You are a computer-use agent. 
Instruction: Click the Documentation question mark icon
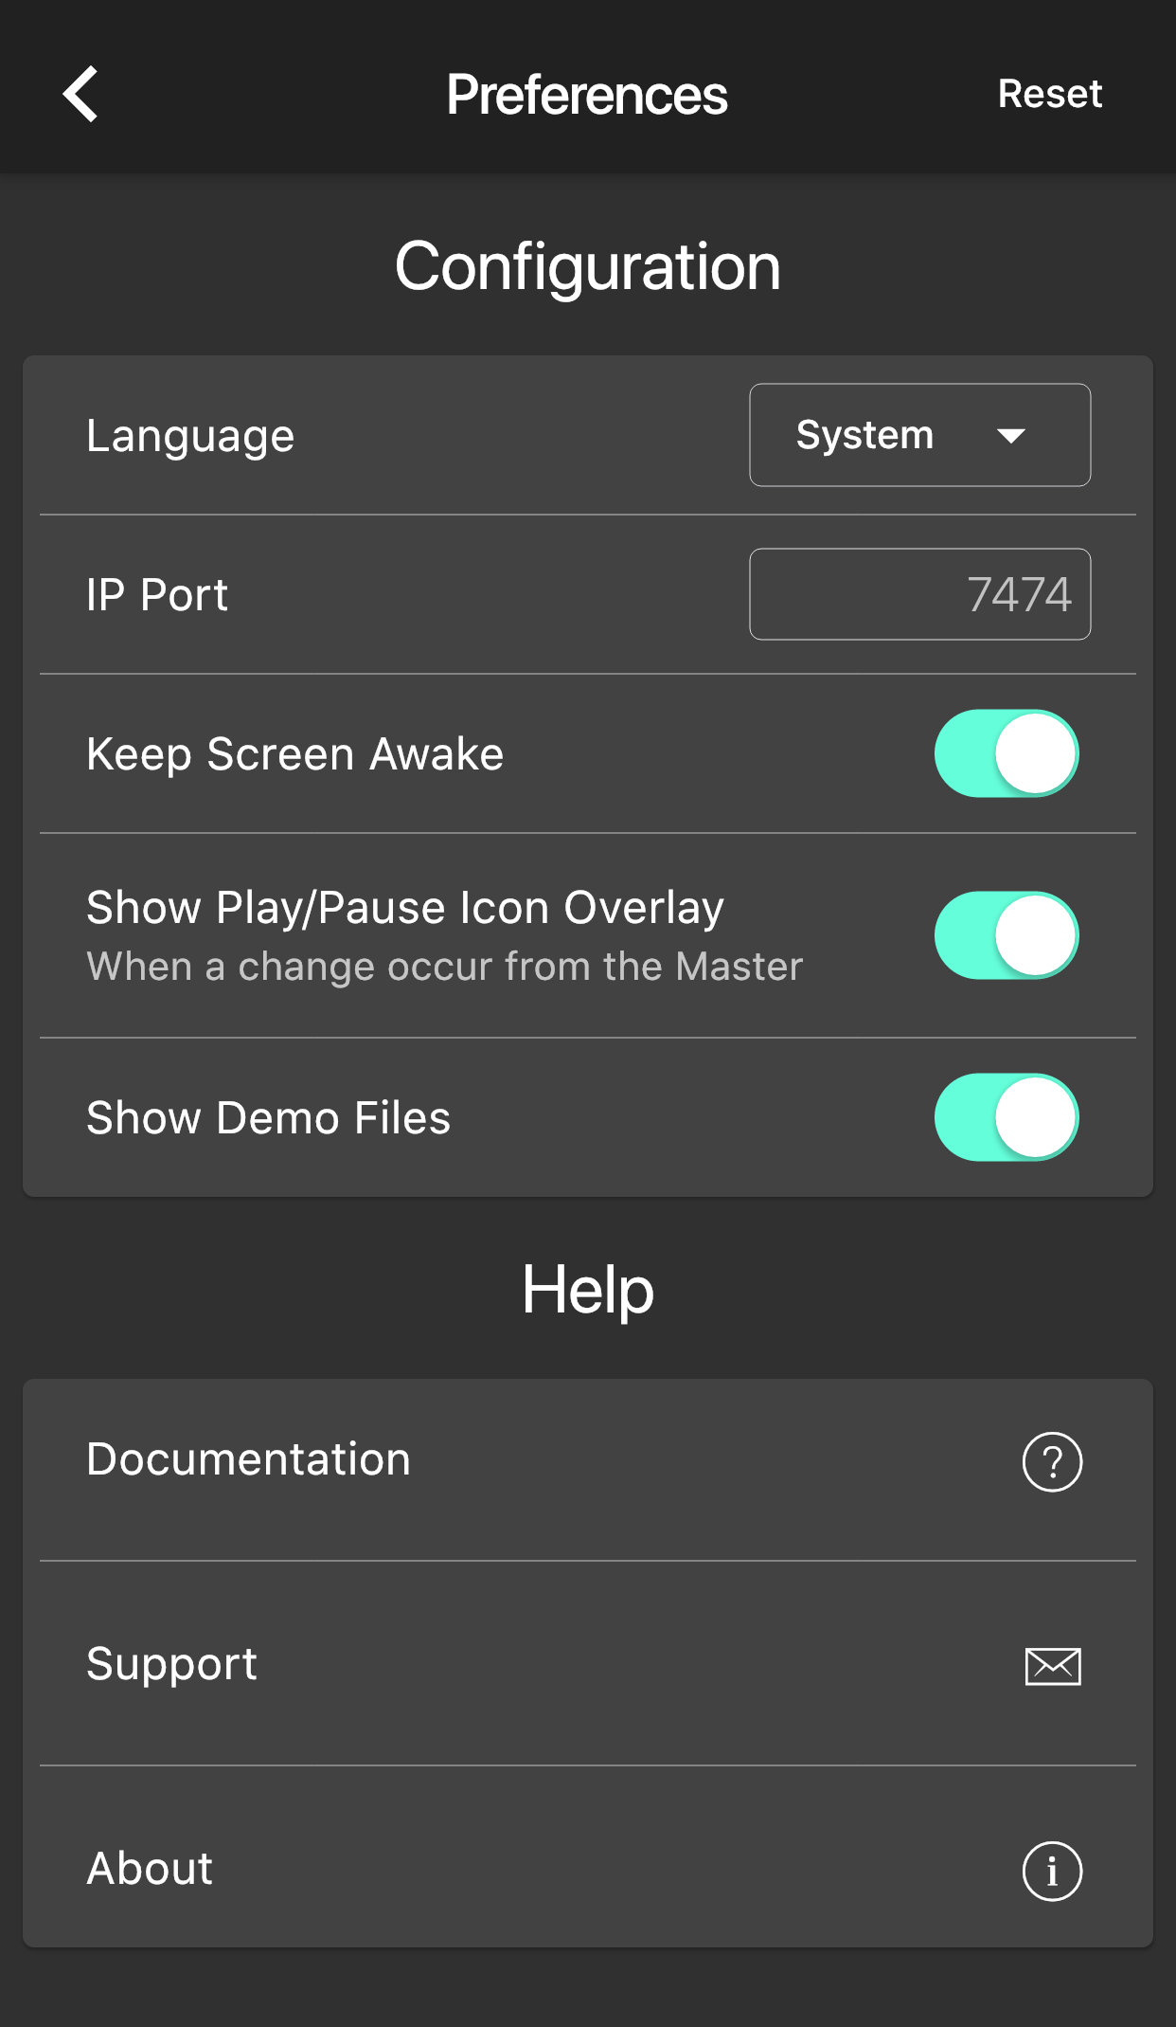click(x=1052, y=1461)
